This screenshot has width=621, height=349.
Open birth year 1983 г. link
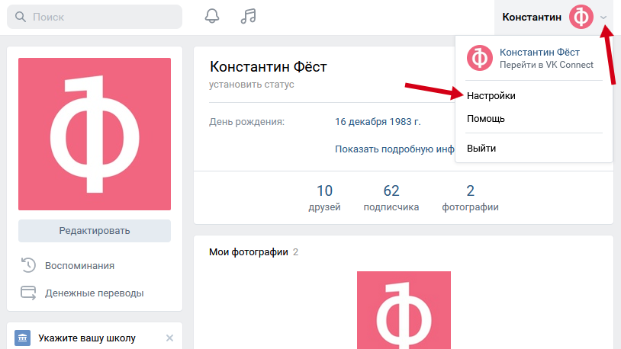(x=405, y=121)
